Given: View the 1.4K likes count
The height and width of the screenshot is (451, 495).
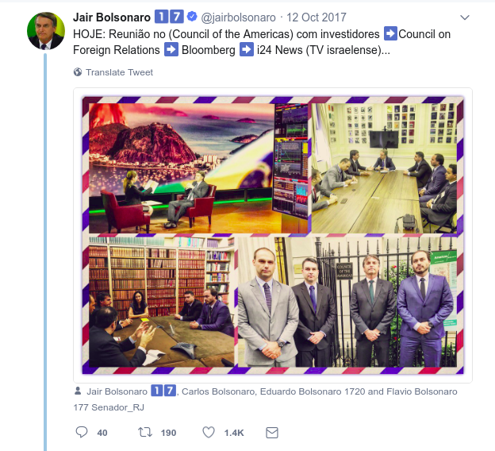Looking at the screenshot, I should tap(234, 433).
